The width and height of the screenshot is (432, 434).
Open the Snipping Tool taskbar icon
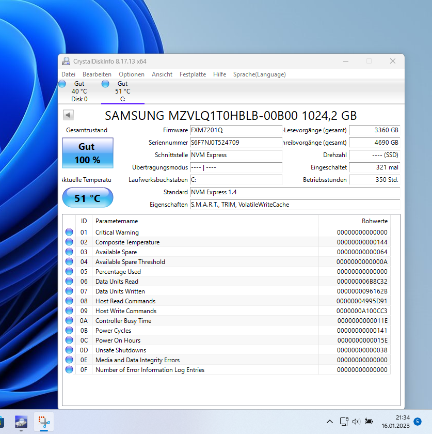point(44,422)
